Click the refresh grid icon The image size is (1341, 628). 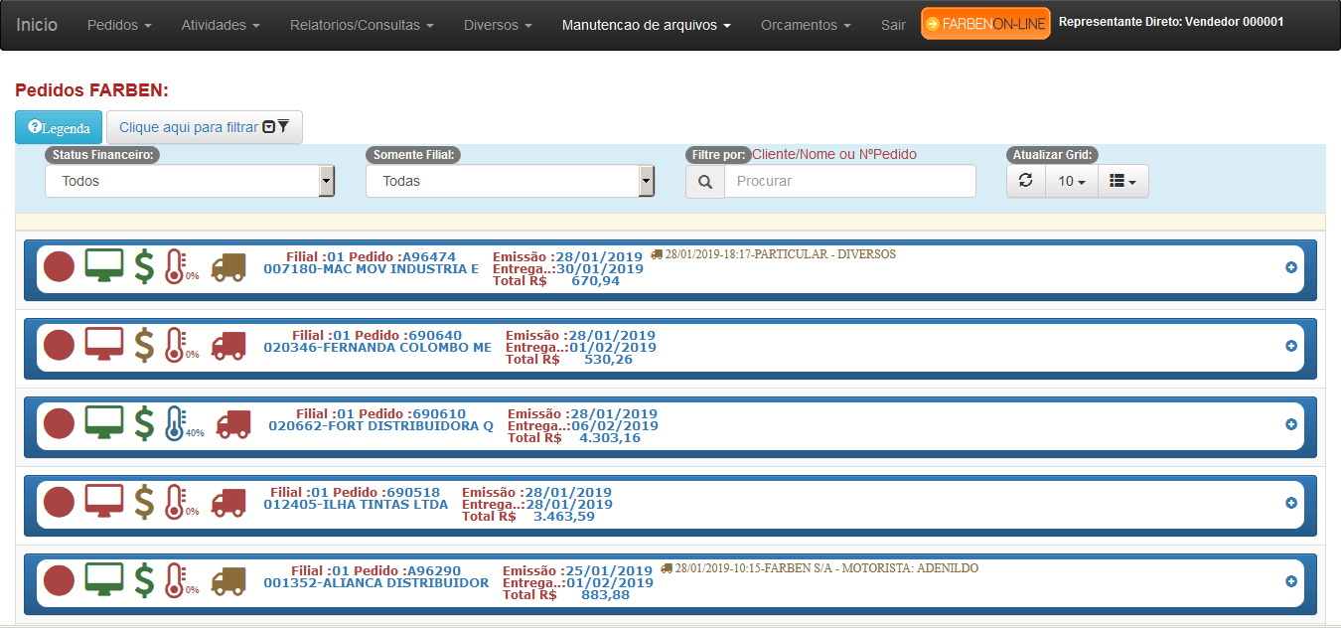[1026, 181]
